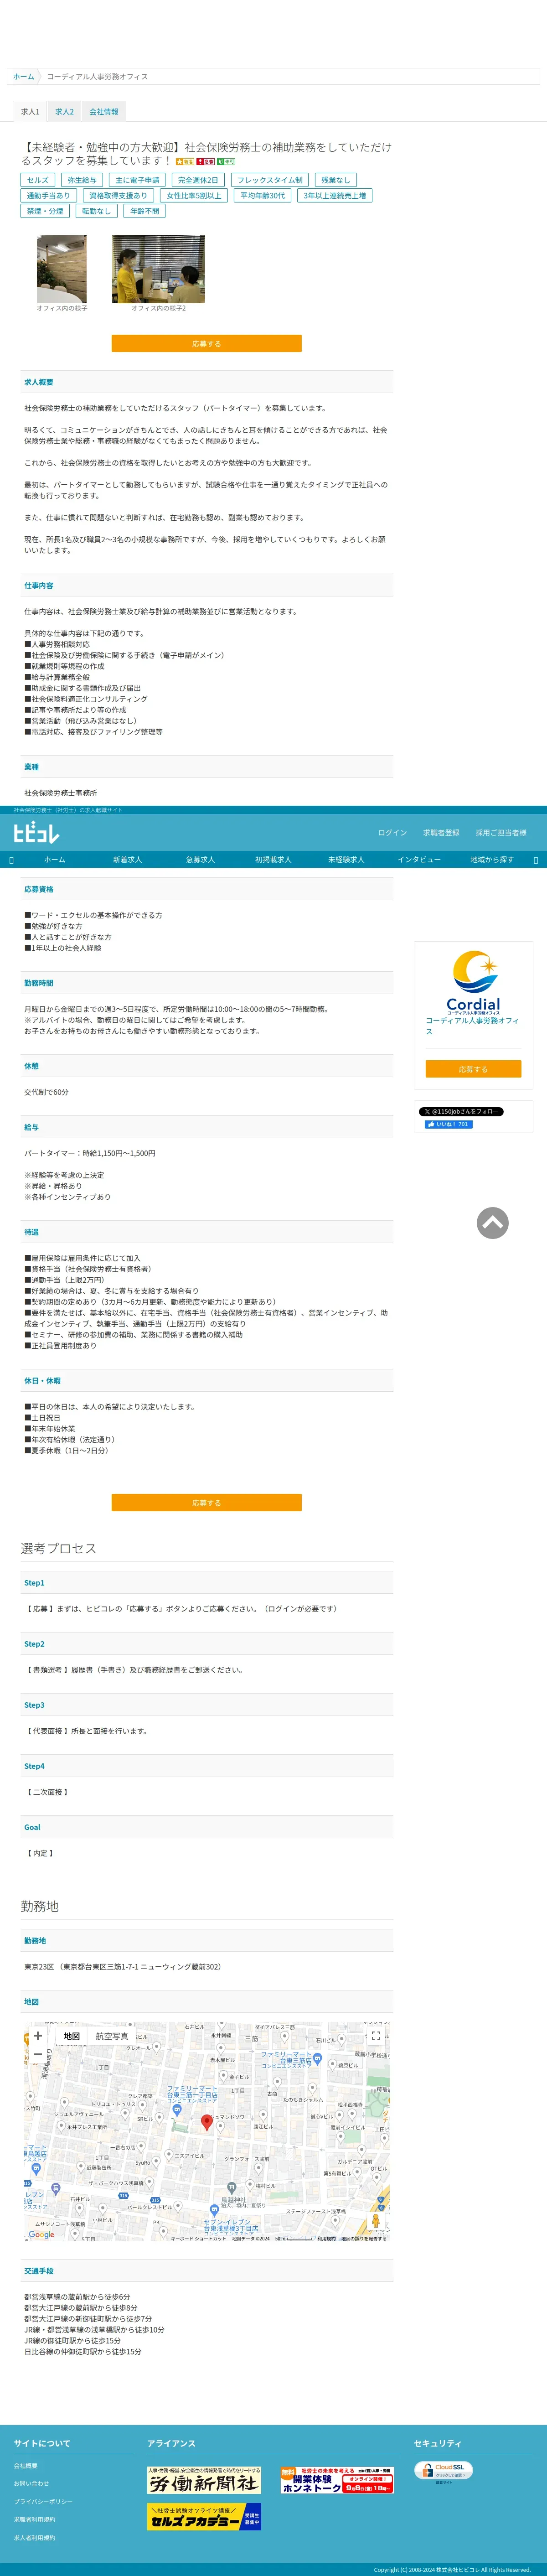The width and height of the screenshot is (547, 2576).
Task: Open the 会社概要 footer link
Action: [x=26, y=2466]
